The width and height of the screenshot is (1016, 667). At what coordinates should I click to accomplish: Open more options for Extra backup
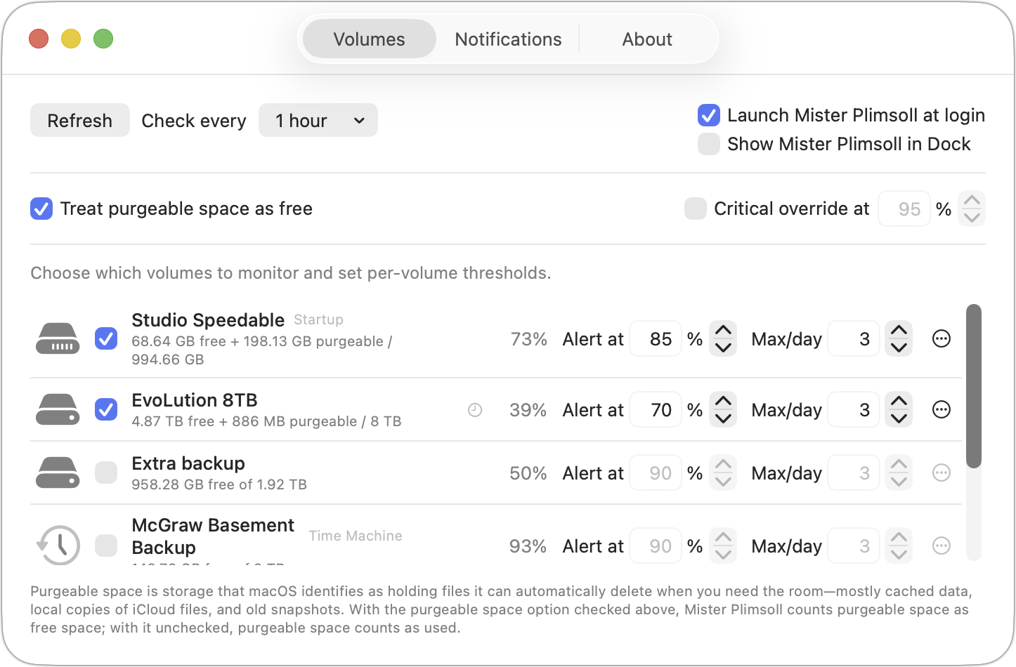coord(942,473)
